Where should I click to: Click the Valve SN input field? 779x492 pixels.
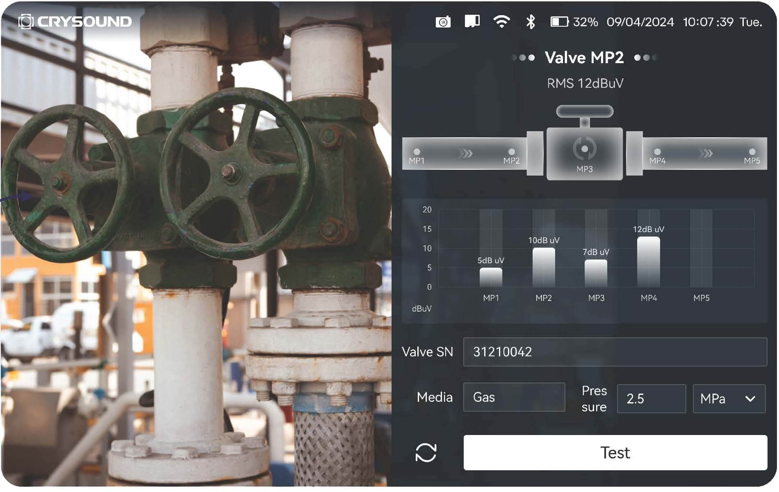[615, 352]
